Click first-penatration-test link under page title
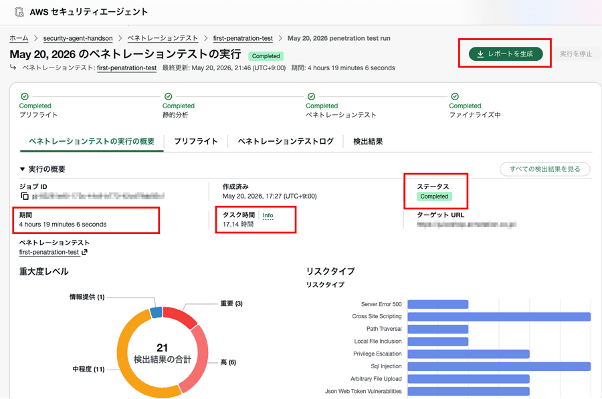Viewport: 602px width, 399px height. point(126,68)
